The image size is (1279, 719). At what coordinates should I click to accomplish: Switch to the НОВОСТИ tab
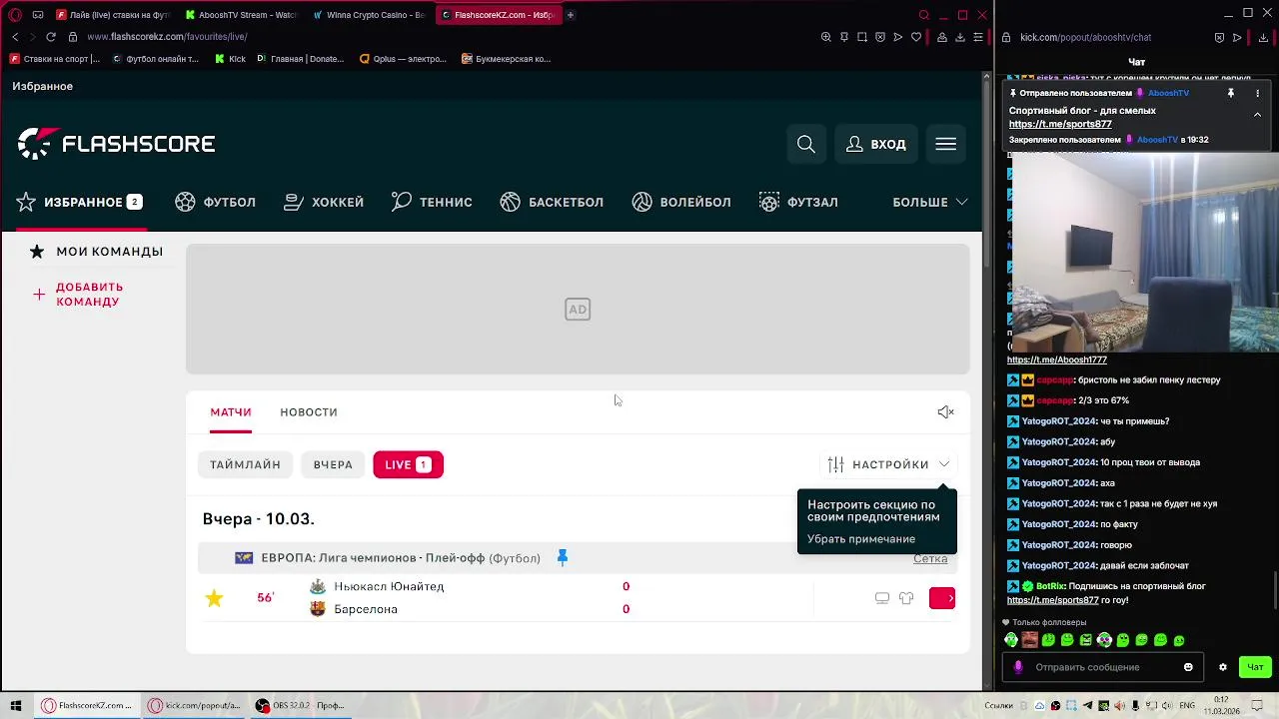[309, 411]
